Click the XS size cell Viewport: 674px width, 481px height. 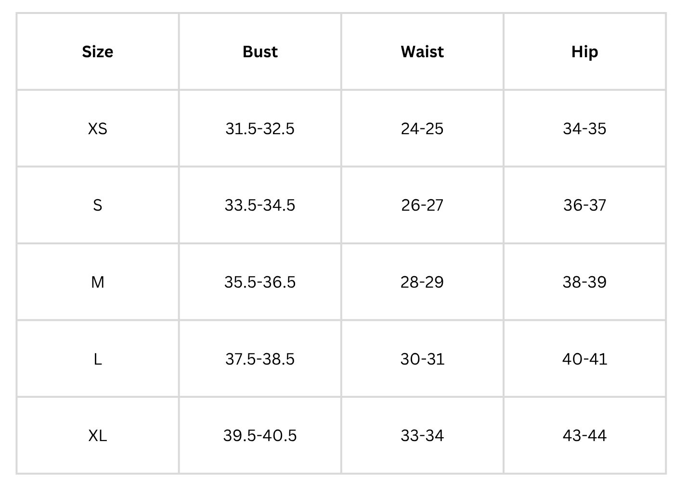click(98, 128)
